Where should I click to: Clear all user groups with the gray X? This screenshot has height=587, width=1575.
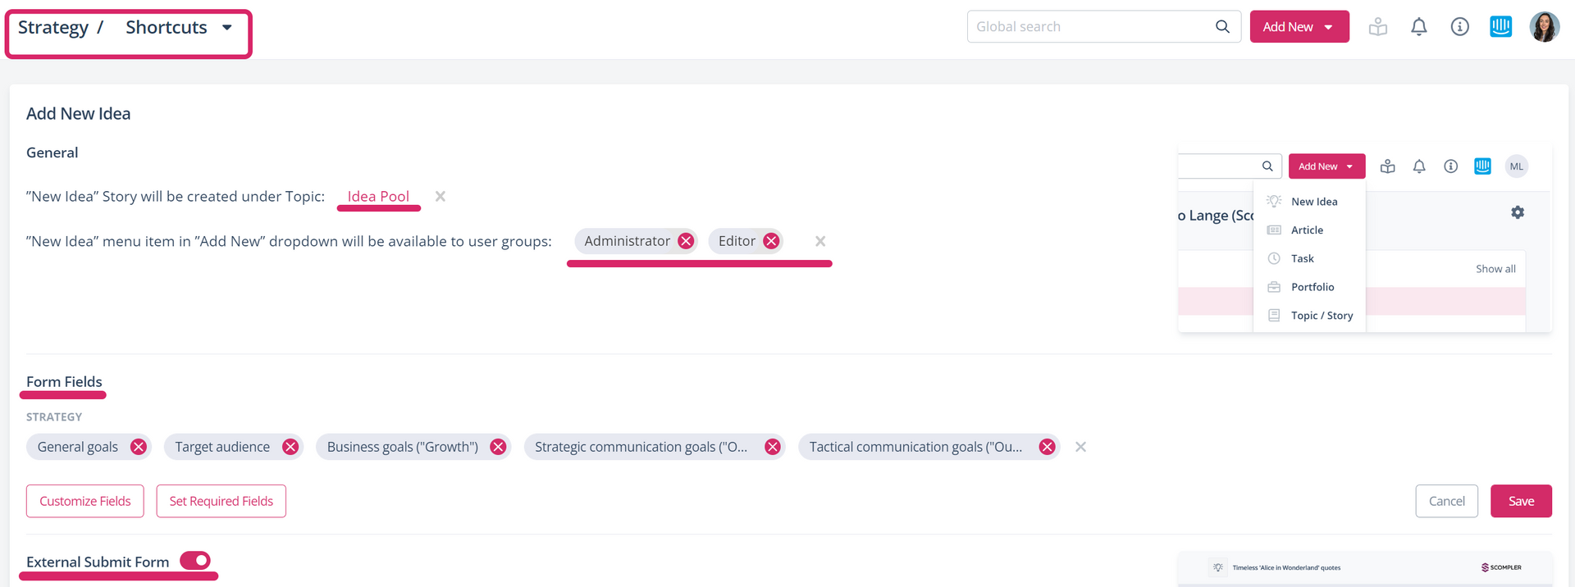coord(820,241)
